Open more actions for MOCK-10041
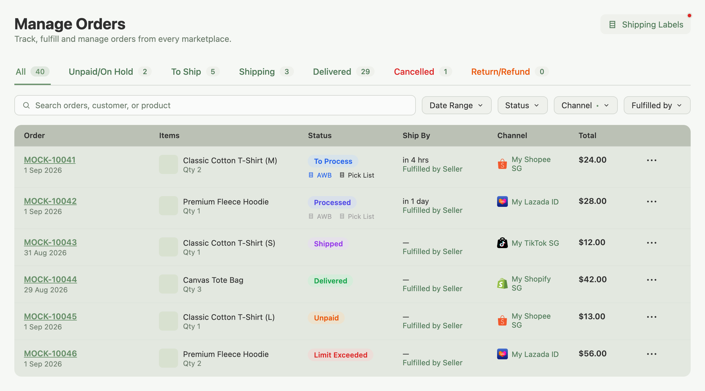Viewport: 705px width, 391px height. coord(652,160)
